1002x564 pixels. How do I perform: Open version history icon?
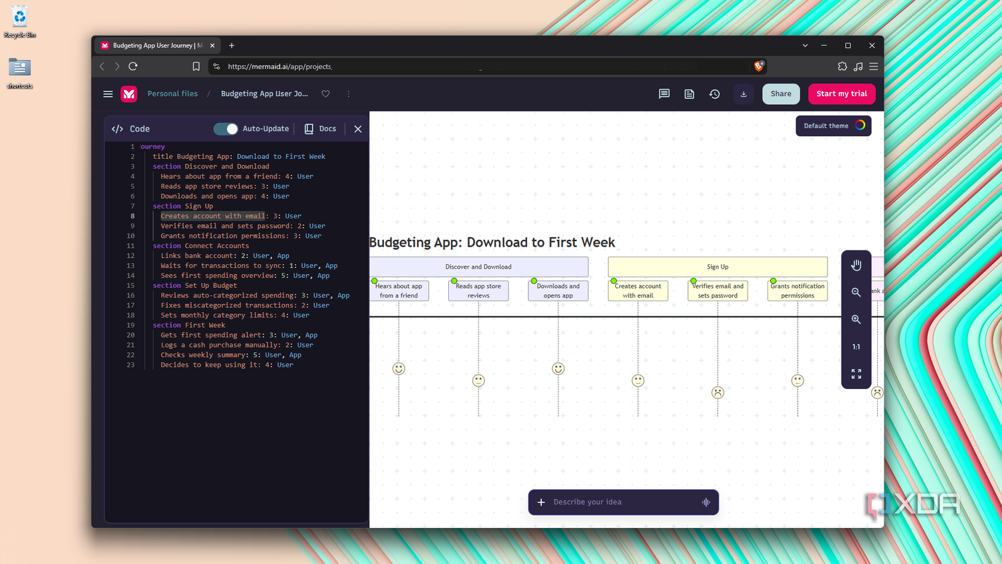[715, 94]
